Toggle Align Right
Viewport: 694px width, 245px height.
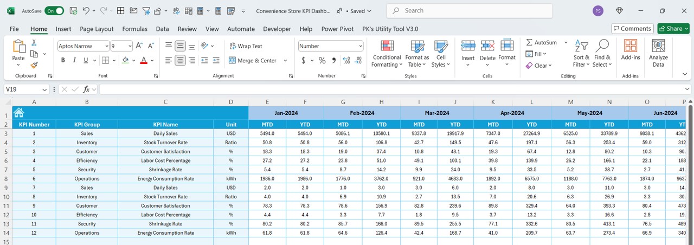point(192,60)
